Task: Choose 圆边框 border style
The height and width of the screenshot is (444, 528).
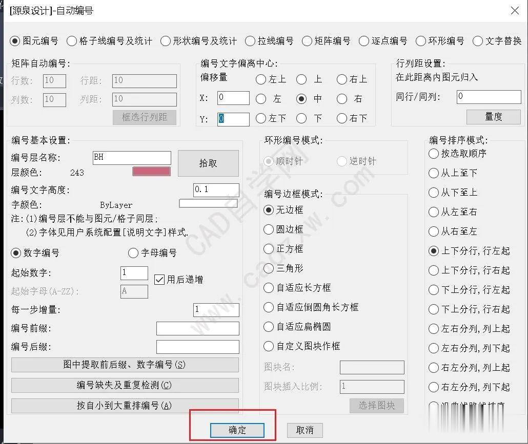Action: [x=269, y=229]
